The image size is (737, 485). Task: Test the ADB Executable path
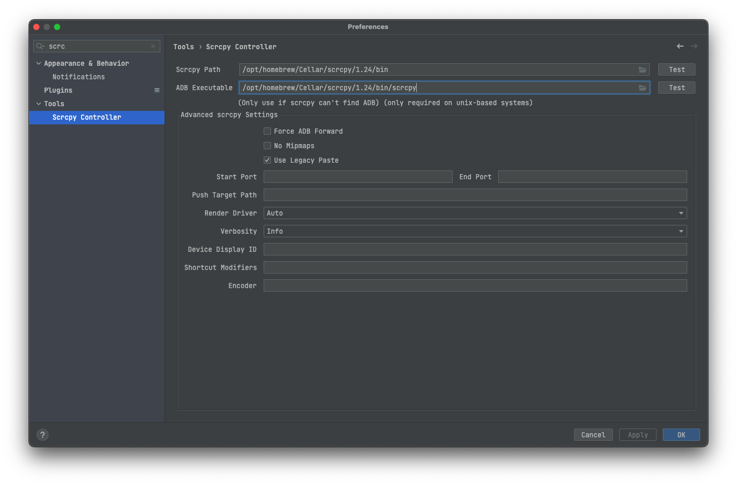pos(676,87)
